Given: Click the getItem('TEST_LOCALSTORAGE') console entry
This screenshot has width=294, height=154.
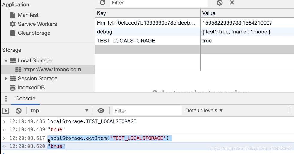Looking at the screenshot, I should coord(108,138).
